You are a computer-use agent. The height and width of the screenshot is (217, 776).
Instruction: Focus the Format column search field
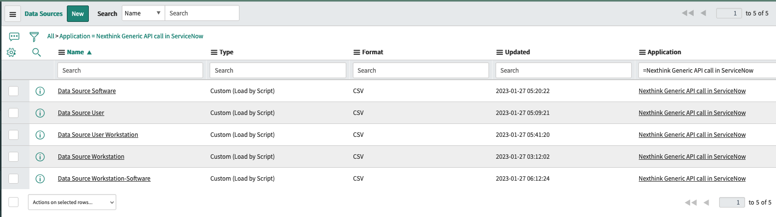tap(421, 71)
